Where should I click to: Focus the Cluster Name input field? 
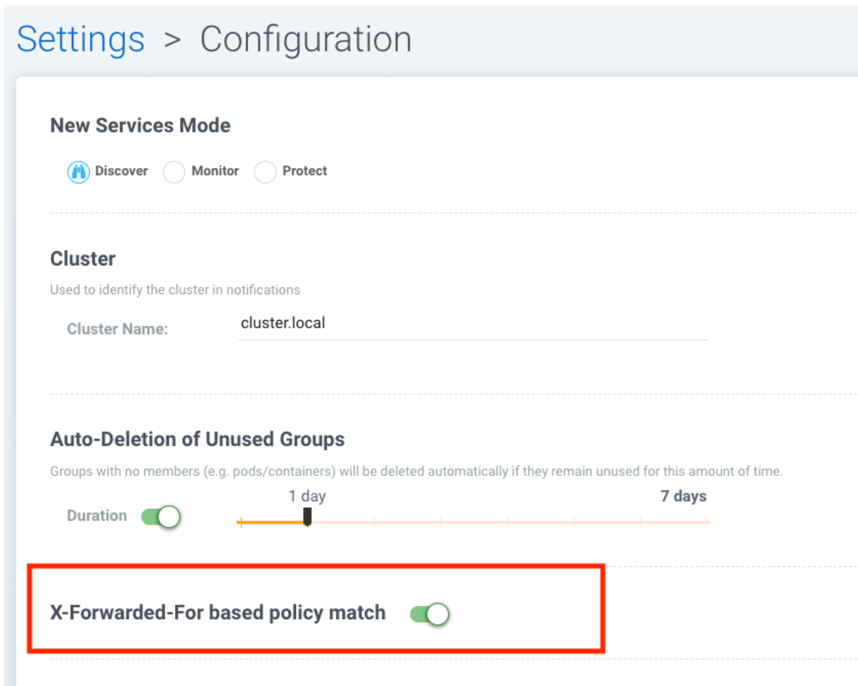click(x=472, y=323)
